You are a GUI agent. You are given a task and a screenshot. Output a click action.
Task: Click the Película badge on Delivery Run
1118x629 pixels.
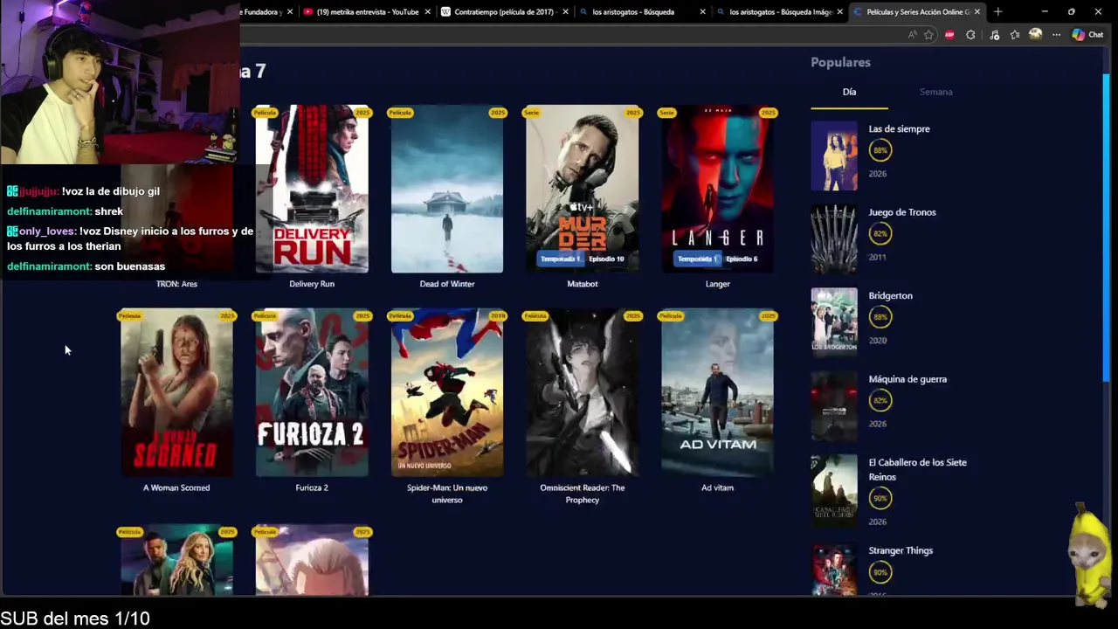[x=265, y=113]
